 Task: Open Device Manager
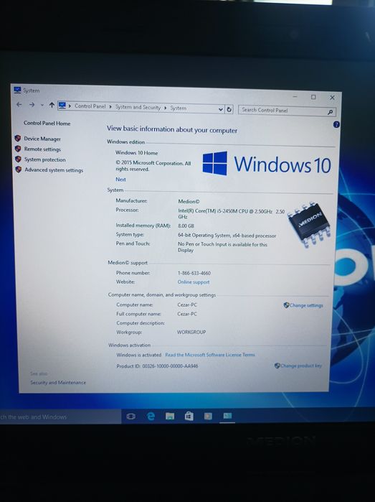pyautogui.click(x=42, y=139)
